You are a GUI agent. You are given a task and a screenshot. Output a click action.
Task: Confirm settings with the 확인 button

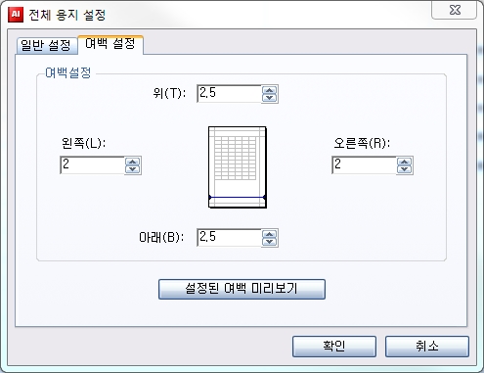[x=334, y=347]
